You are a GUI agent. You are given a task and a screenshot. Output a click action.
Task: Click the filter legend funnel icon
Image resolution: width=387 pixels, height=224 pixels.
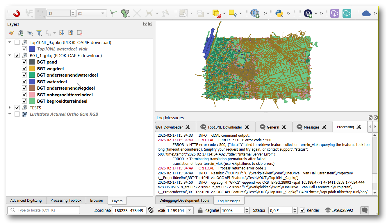pos(39,33)
